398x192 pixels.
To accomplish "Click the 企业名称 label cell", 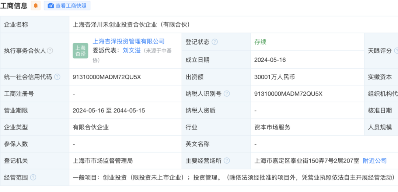I will click(x=35, y=25).
